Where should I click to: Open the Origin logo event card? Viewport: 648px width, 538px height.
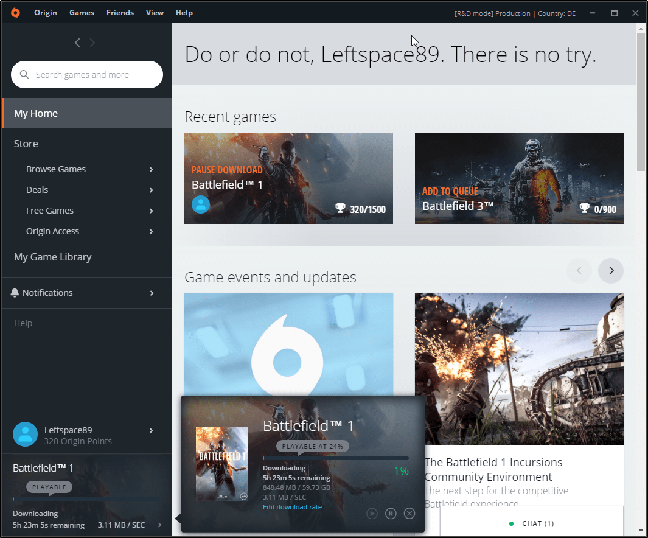coord(288,344)
